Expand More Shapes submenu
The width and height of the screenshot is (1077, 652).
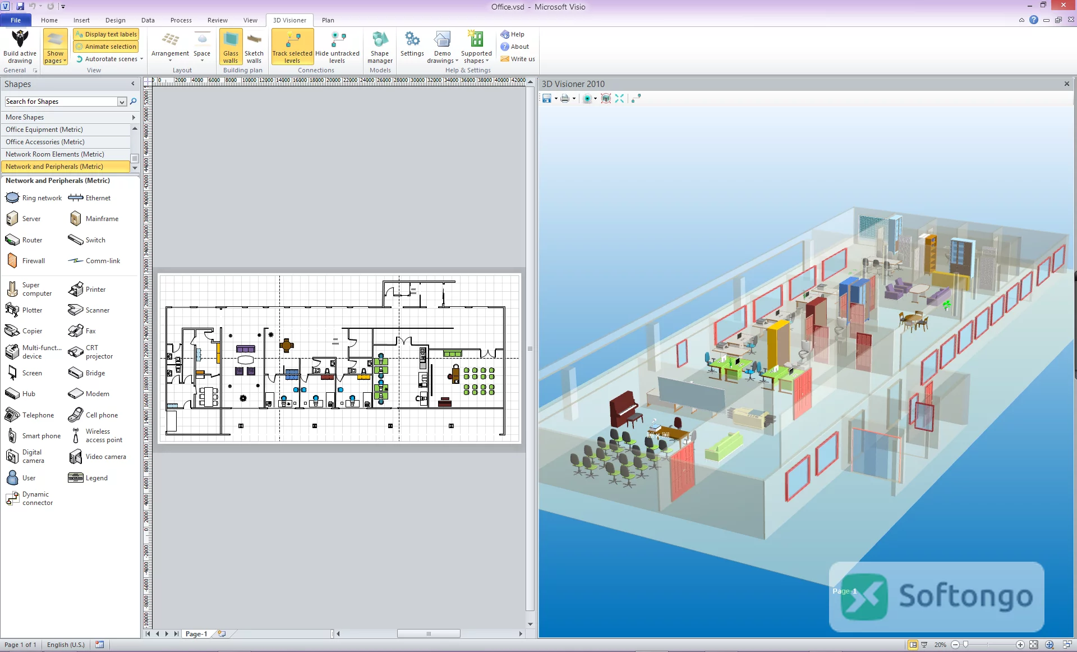(x=70, y=117)
